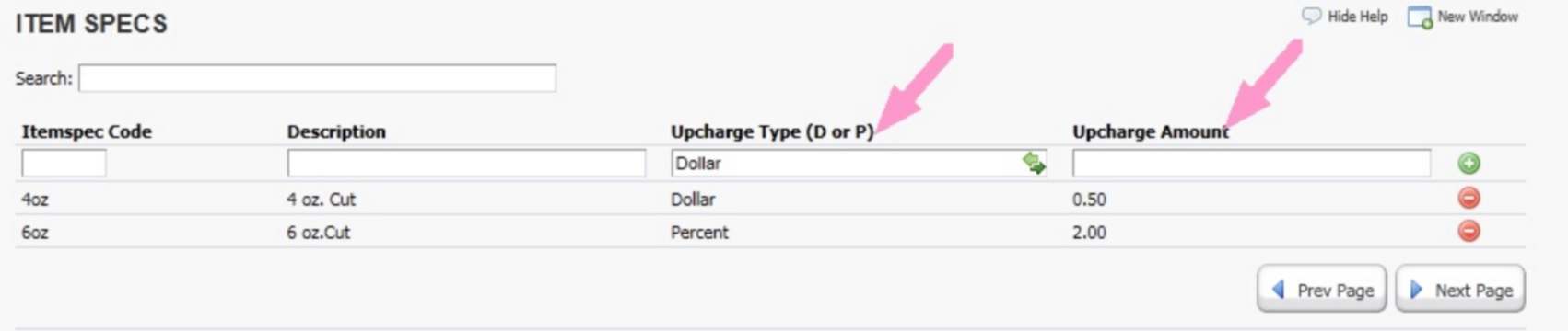Screen dimensions: 1568x331
Task: Delete the 4oz item spec row
Action: pos(1469,198)
